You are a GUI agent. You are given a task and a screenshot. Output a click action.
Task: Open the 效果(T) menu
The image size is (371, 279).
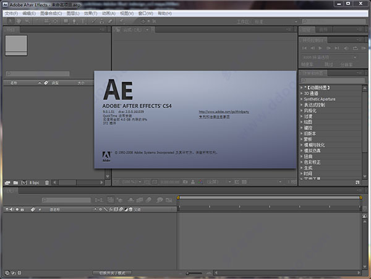(90, 14)
